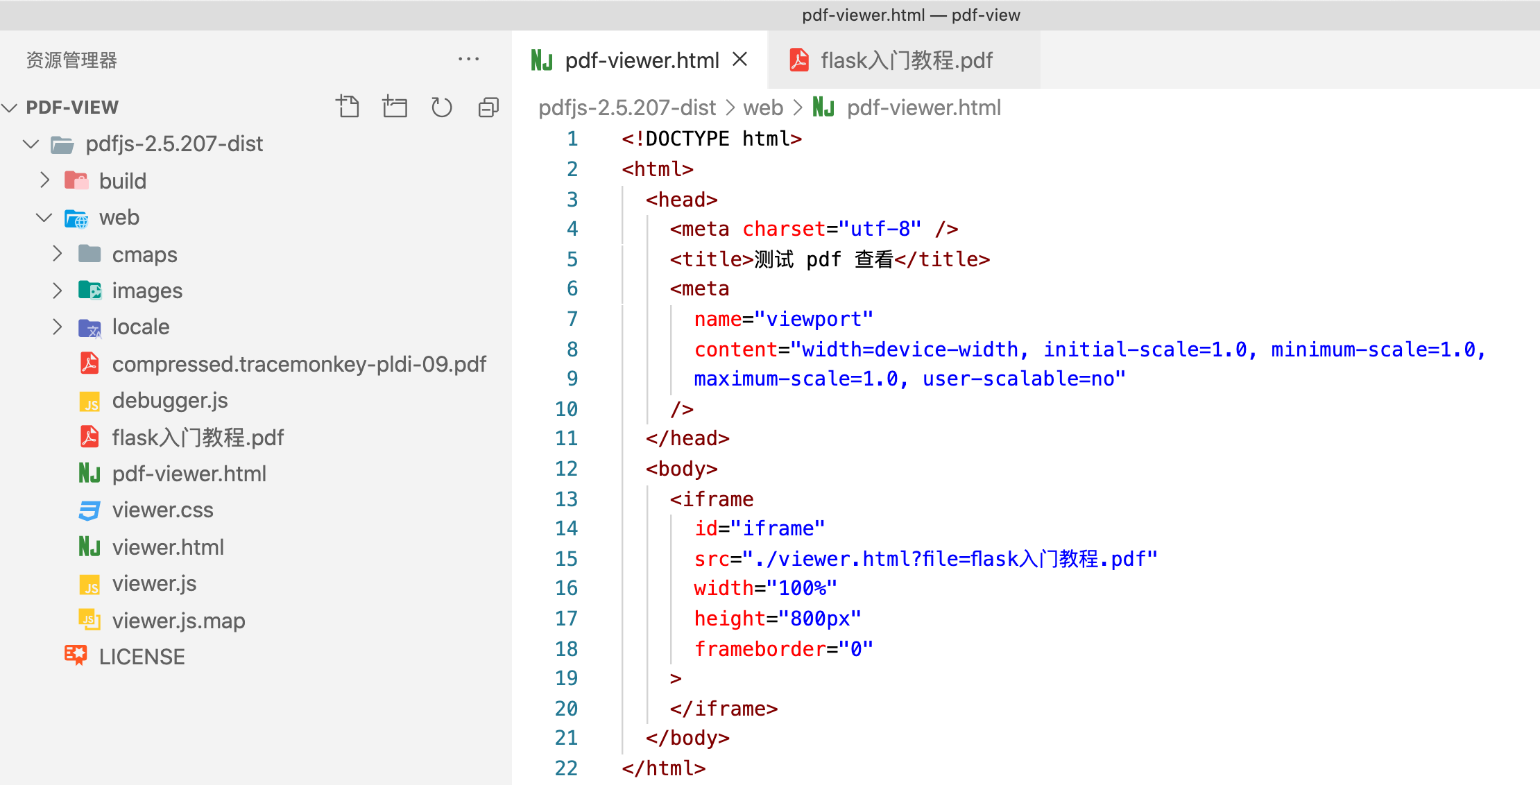Collapse all folders in explorer
Image resolution: width=1540 pixels, height=785 pixels.
[488, 107]
